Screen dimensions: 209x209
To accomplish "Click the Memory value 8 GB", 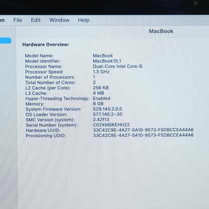I will click(x=98, y=103).
